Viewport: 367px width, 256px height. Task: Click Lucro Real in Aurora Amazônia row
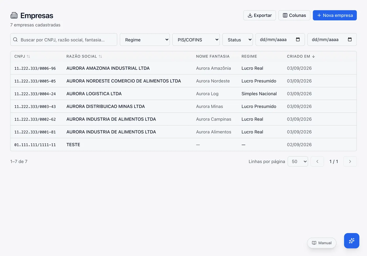pos(252,68)
